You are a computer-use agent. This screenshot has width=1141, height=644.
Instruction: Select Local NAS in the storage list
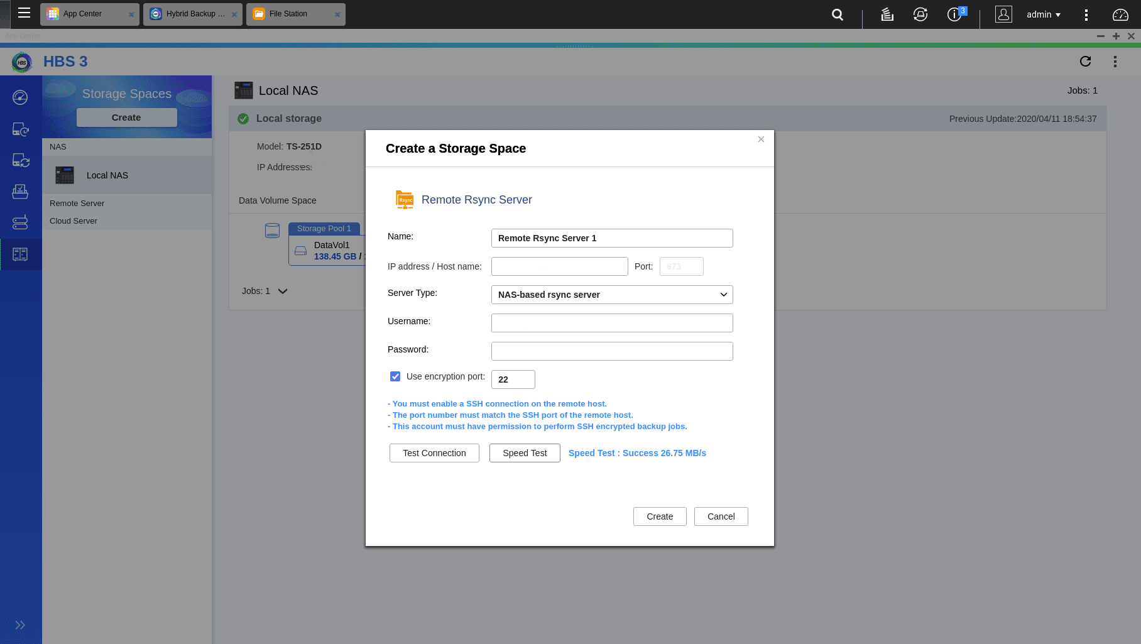(127, 175)
